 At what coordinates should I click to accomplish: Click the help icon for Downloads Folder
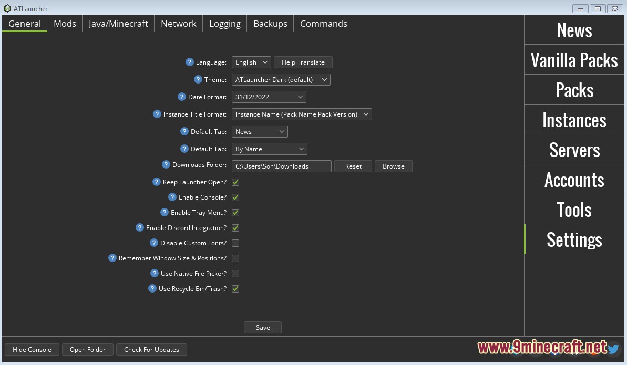pyautogui.click(x=166, y=164)
